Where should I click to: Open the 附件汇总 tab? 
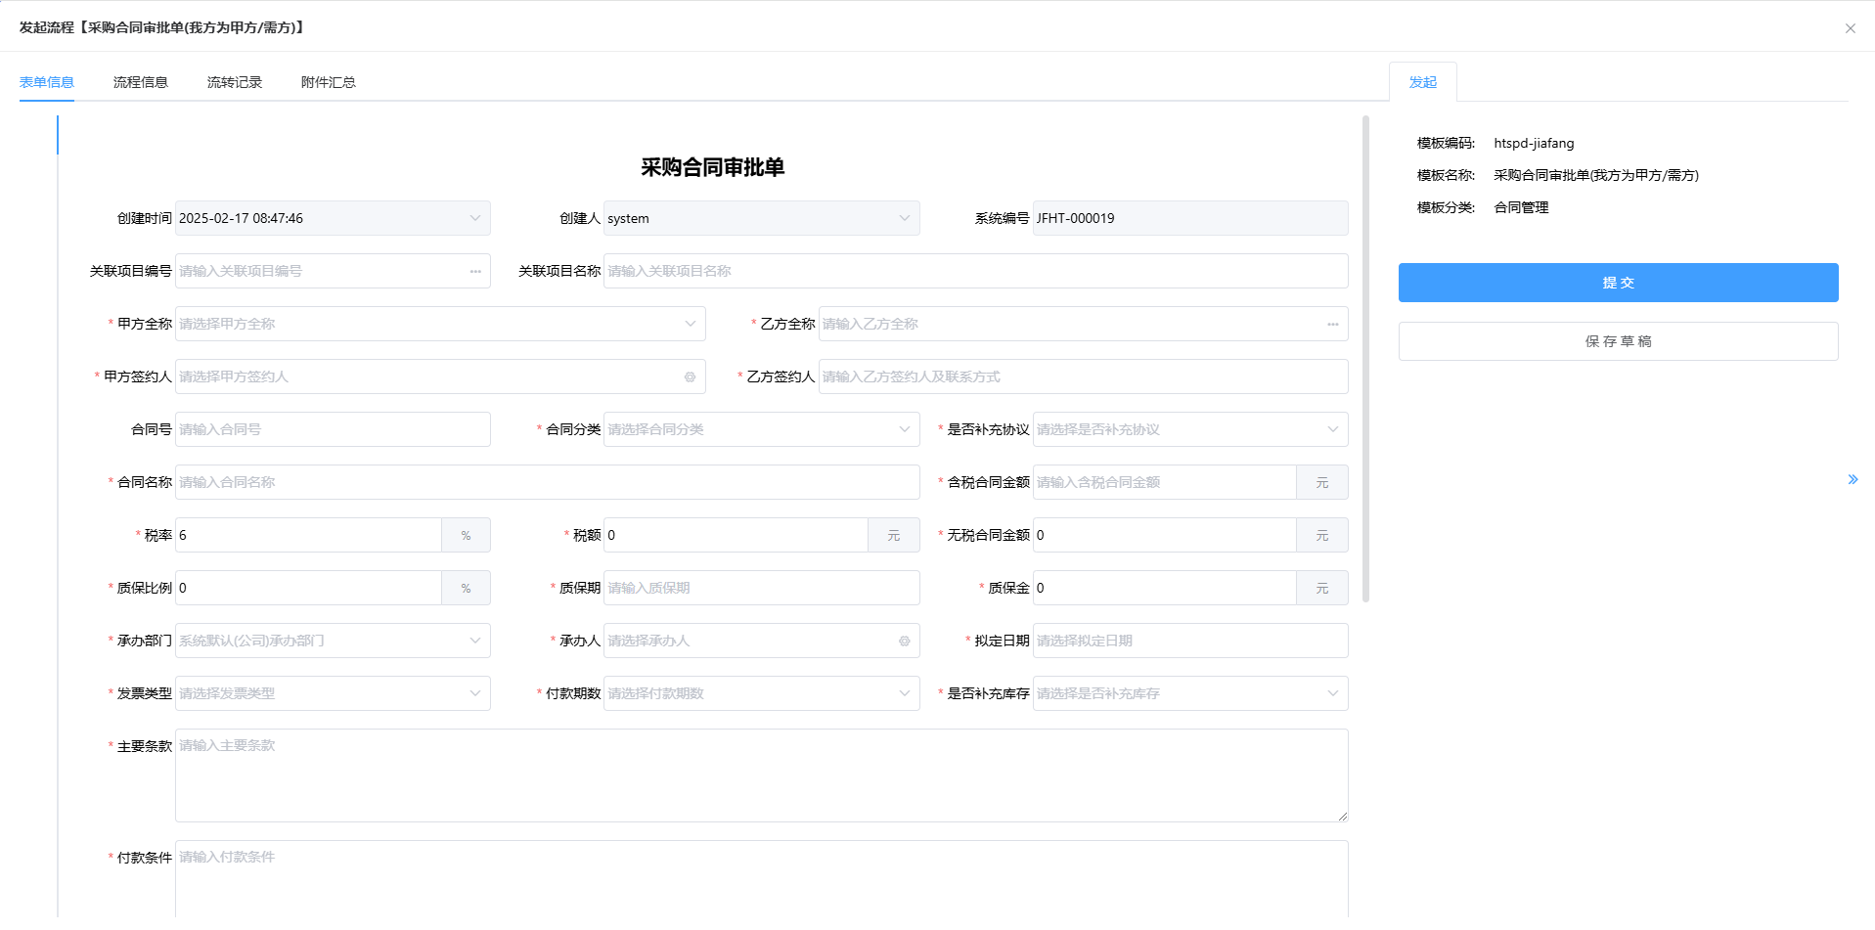coord(329,82)
